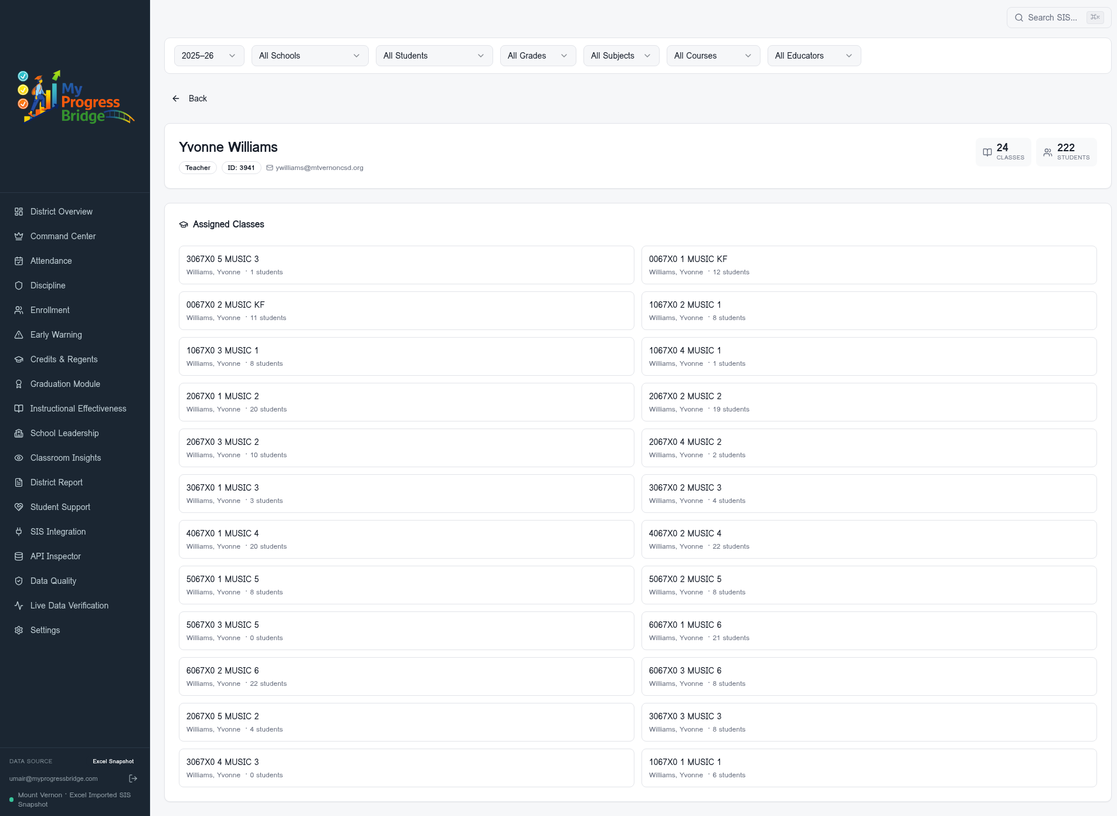The width and height of the screenshot is (1117, 816).
Task: Click the ywilliams@mtvernoncsd.org email
Action: 320,168
